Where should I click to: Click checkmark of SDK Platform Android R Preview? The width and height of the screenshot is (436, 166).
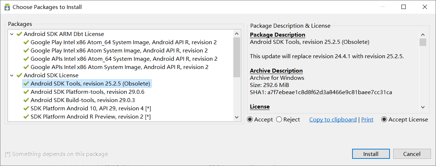pos(26,117)
